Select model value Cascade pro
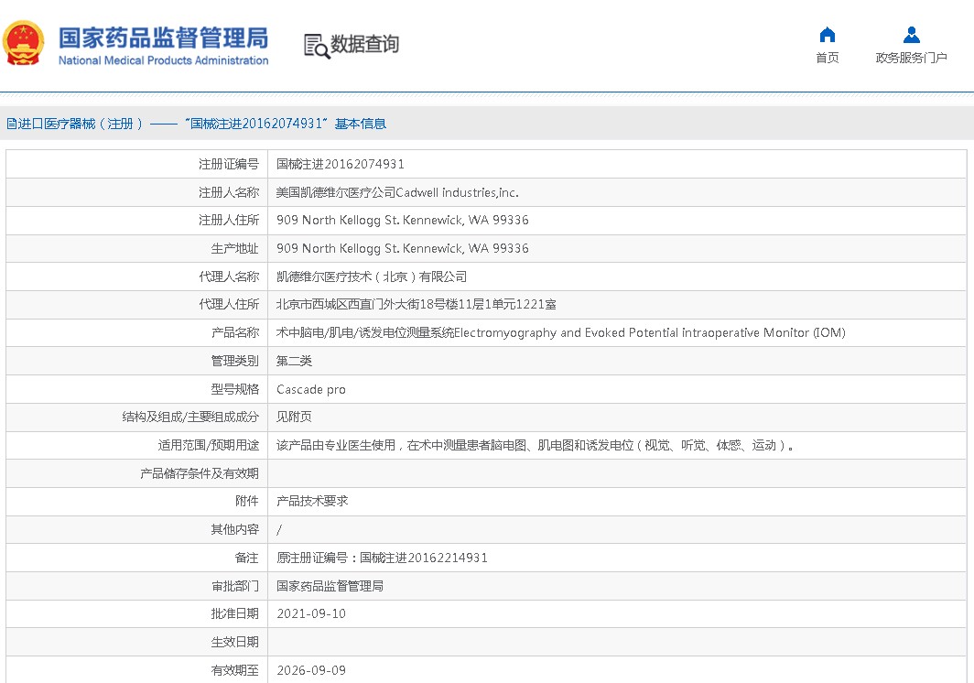This screenshot has height=683, width=974. pos(311,390)
